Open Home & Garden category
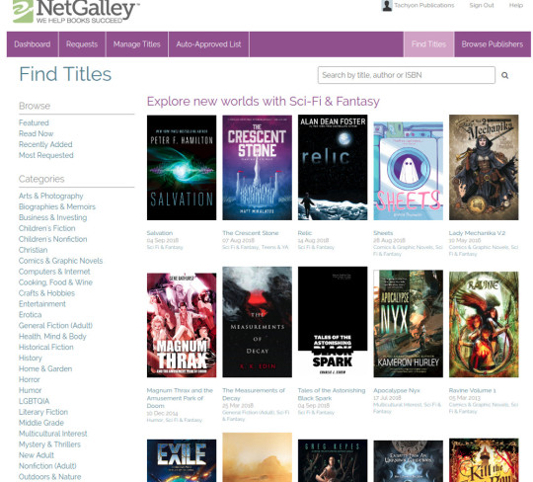 tap(45, 368)
